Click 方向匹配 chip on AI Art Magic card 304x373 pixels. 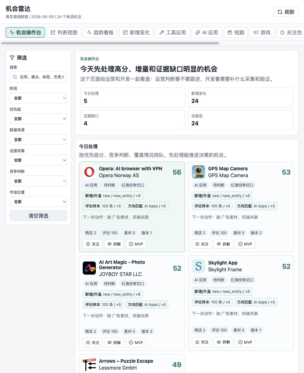point(147,304)
